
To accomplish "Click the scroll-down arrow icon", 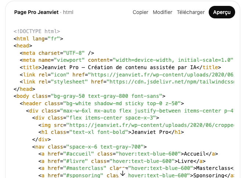I will [123, 173].
